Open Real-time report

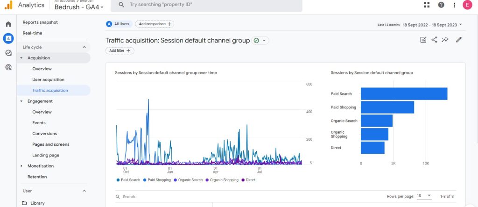pos(32,33)
